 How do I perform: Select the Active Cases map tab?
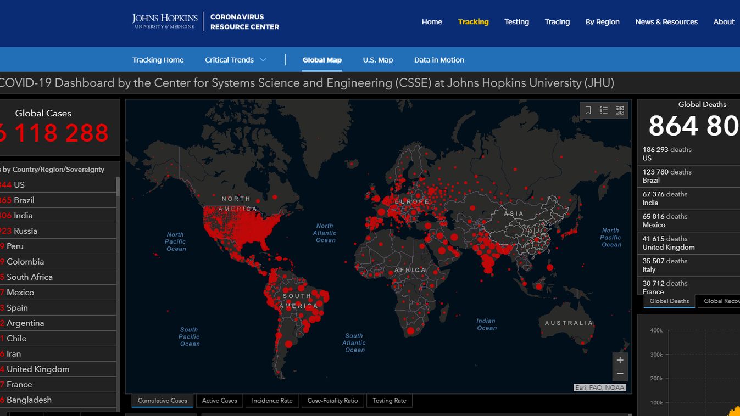click(219, 401)
